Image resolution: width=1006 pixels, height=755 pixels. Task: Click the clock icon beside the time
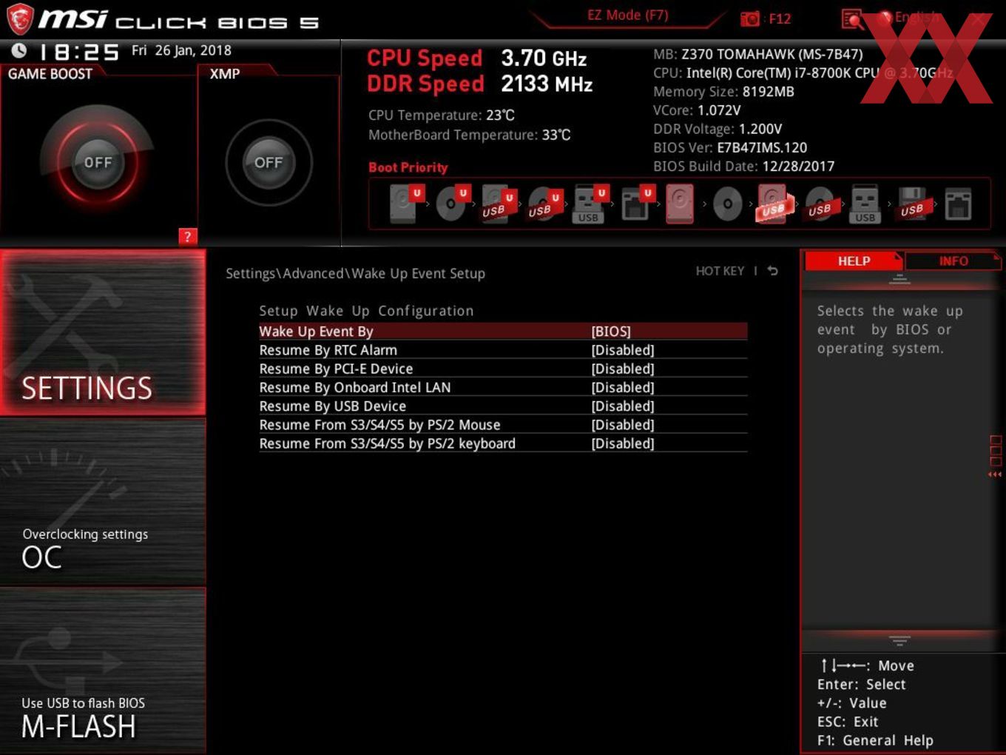tap(19, 50)
